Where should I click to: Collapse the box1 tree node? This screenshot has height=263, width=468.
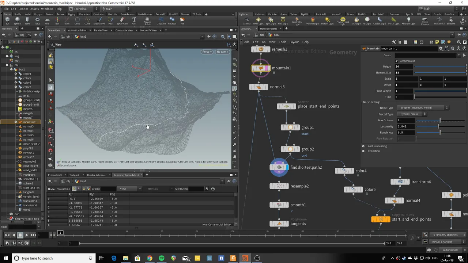pyautogui.click(x=11, y=69)
